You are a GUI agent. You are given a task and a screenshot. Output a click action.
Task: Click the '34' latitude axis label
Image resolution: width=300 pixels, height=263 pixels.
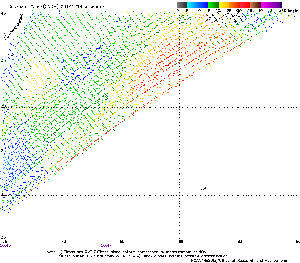[3, 151]
